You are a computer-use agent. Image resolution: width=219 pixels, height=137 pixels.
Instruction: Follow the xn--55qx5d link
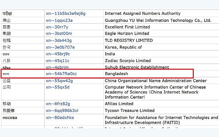pyautogui.click(x=57, y=87)
